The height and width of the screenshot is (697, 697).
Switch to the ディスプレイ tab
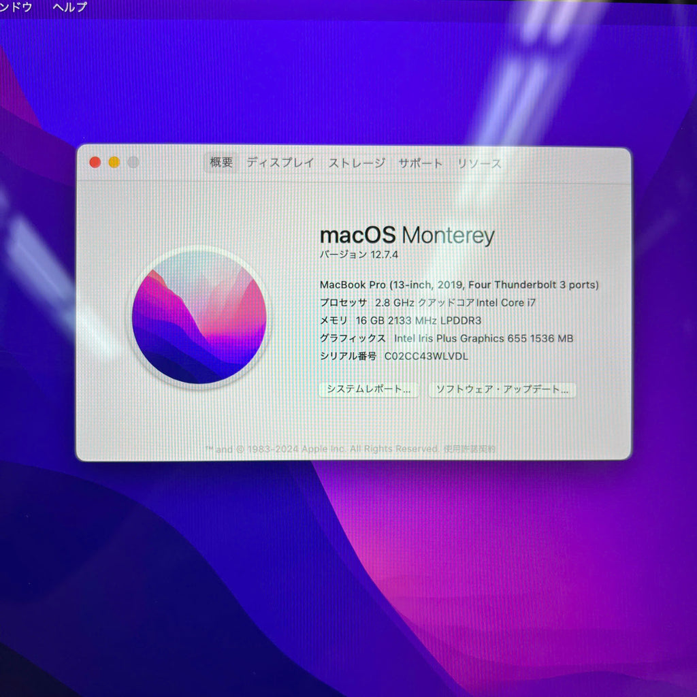tap(280, 163)
